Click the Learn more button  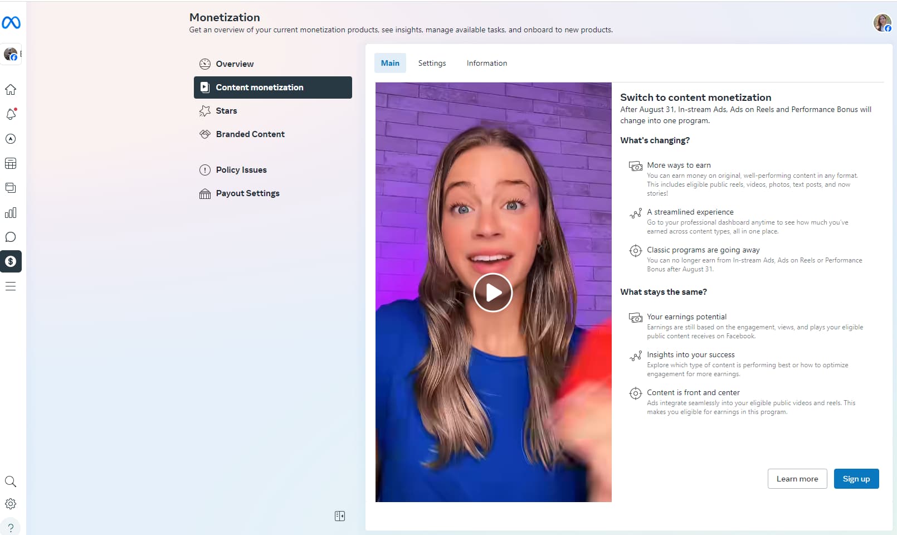click(797, 479)
